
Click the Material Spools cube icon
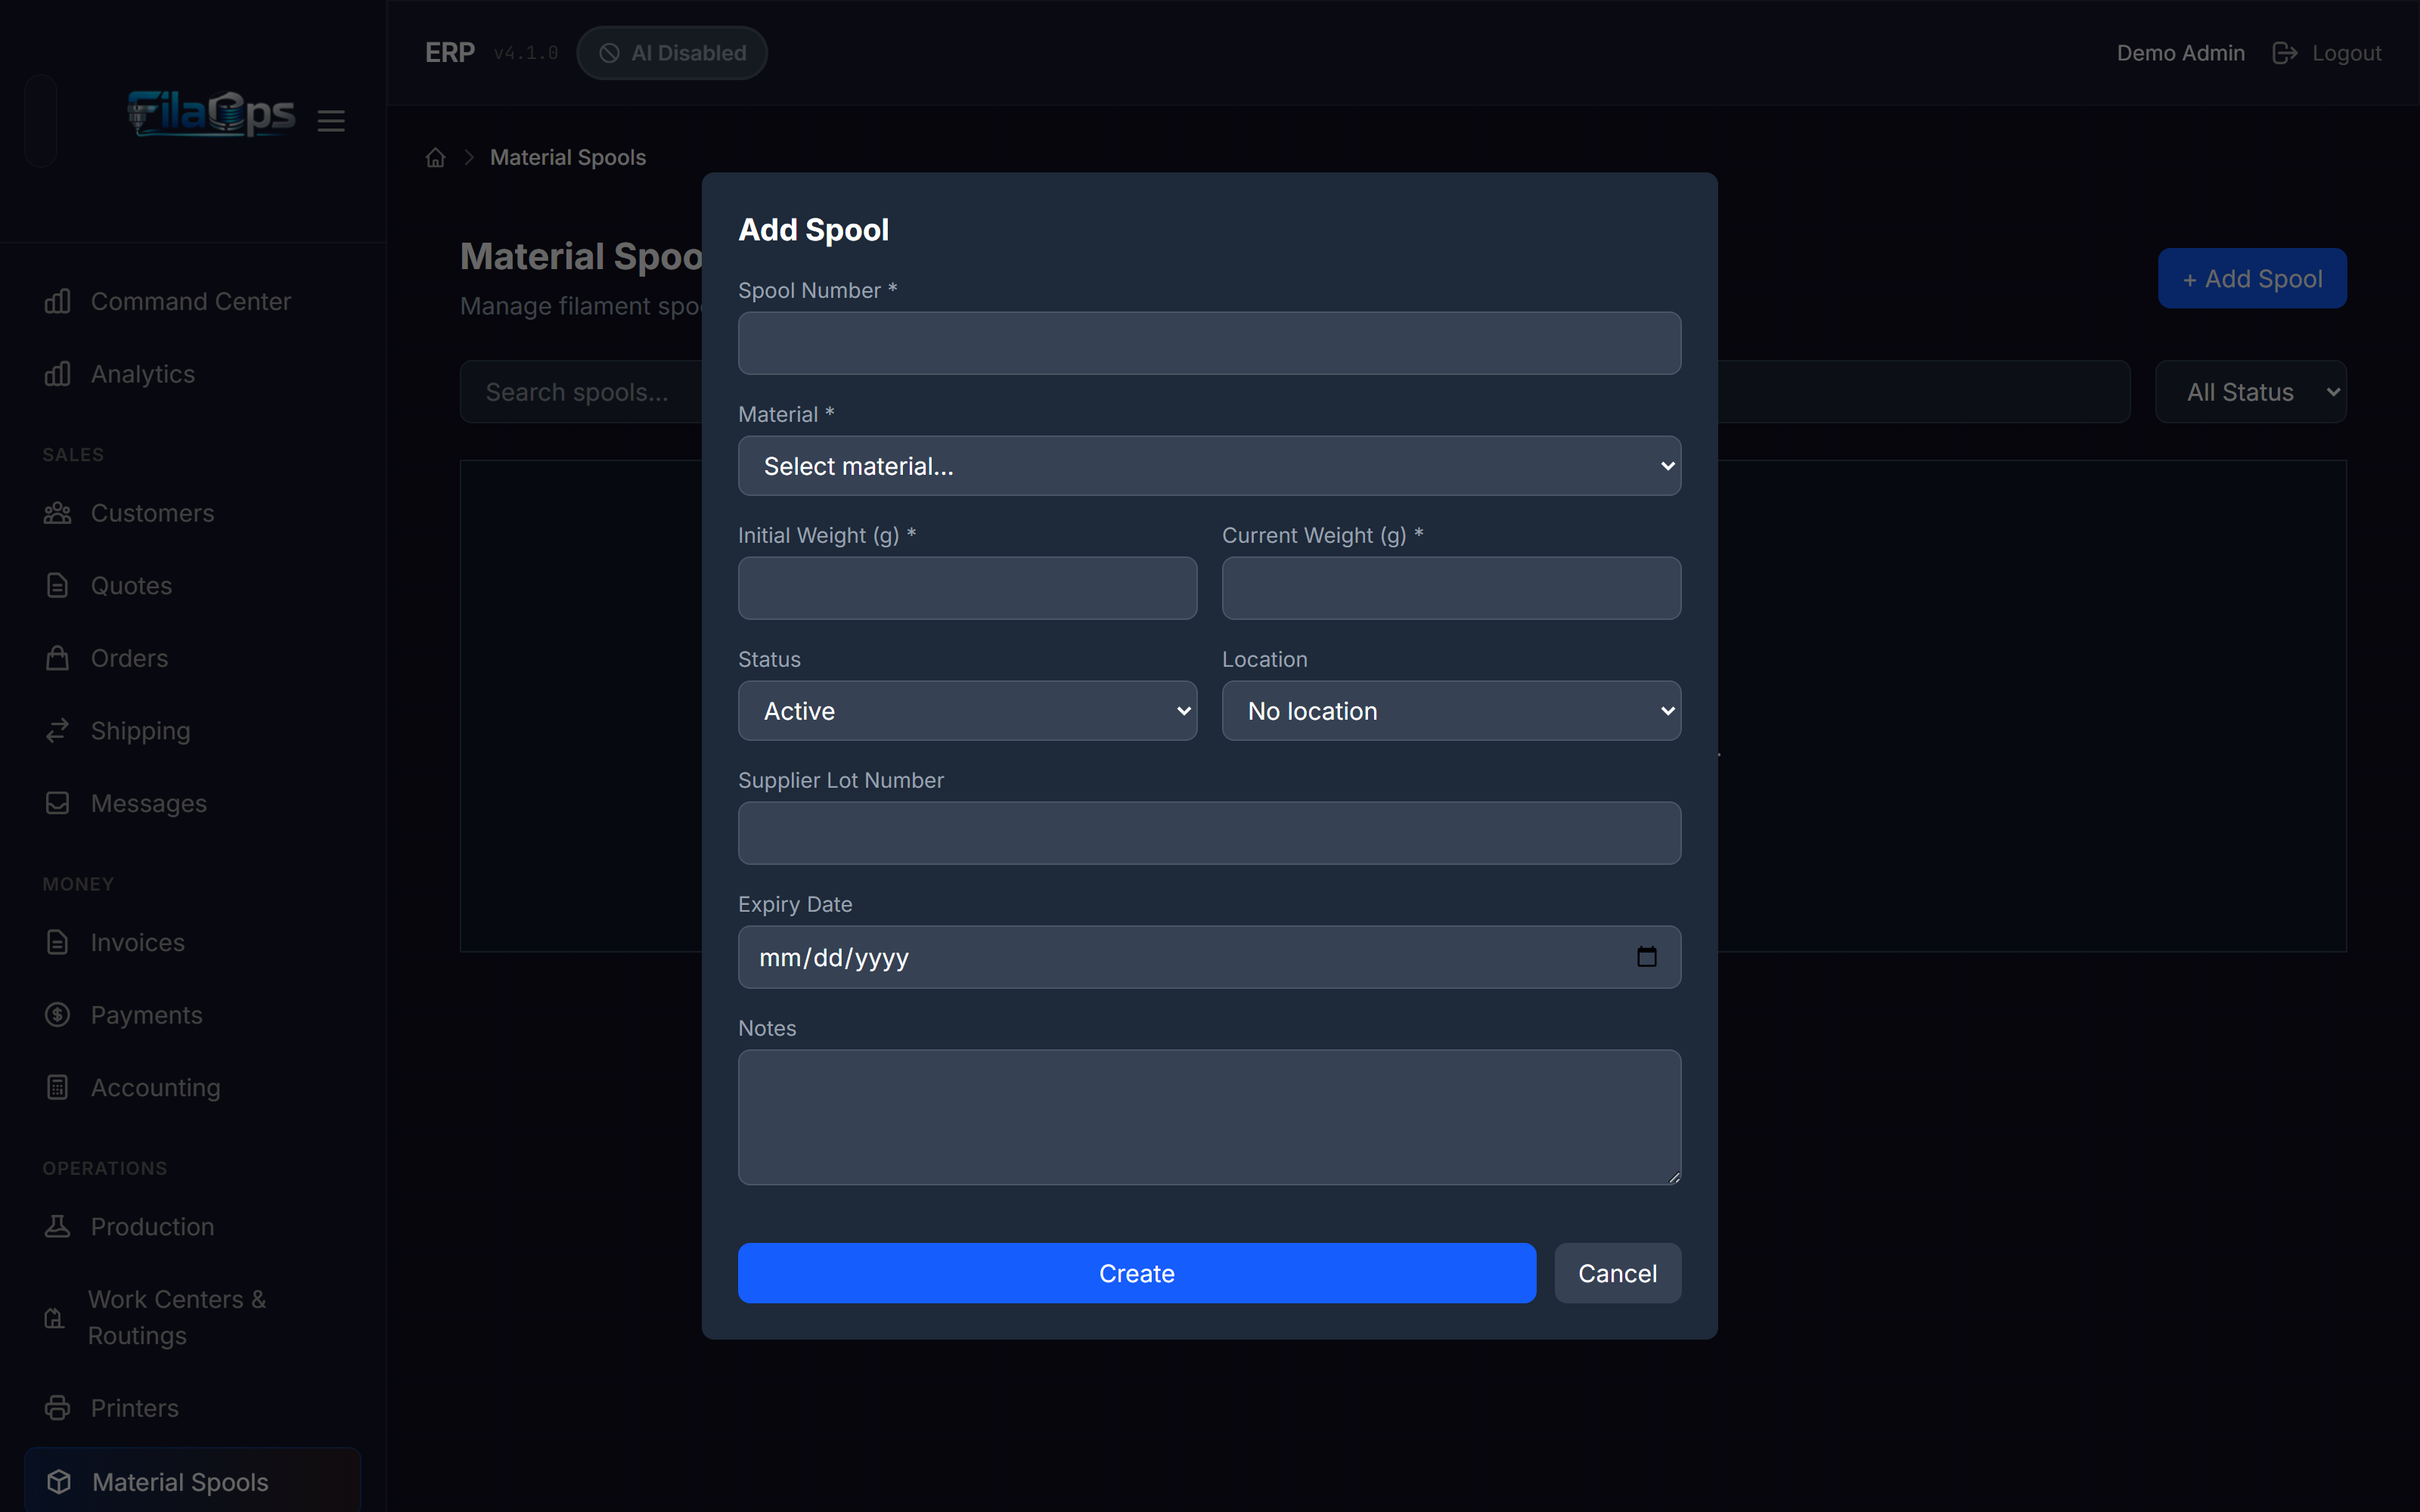click(59, 1482)
